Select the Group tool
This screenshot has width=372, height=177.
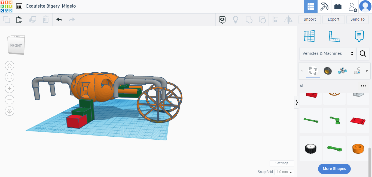[249, 19]
